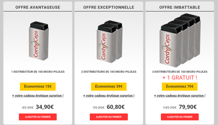Select the Offre Imbattable heading
Viewport: 218px width, 125px height.
click(x=180, y=7)
